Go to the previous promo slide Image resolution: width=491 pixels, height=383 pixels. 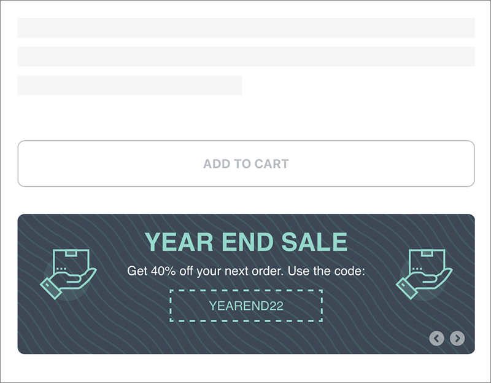pos(436,338)
